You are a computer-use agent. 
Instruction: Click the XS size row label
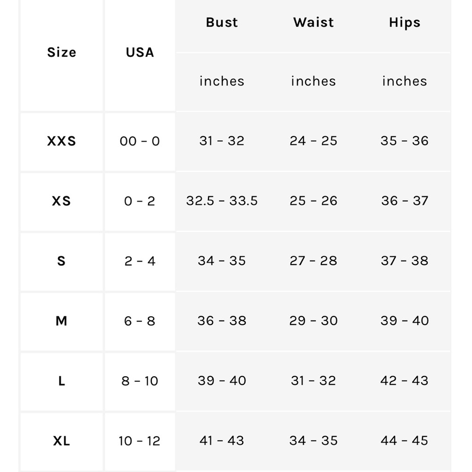pyautogui.click(x=61, y=201)
